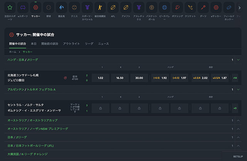Viewport: 247px width, 161px height.
Task: Click the last locked total cell in Central Norte row
Action: 220,108
